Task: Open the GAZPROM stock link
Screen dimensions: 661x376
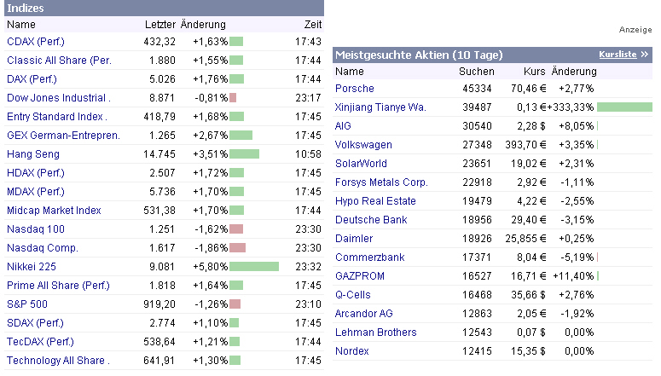Action: (x=359, y=276)
